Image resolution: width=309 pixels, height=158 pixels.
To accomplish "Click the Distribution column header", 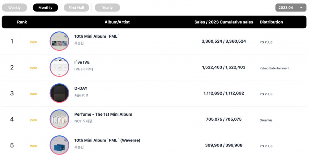I will 271,22.
